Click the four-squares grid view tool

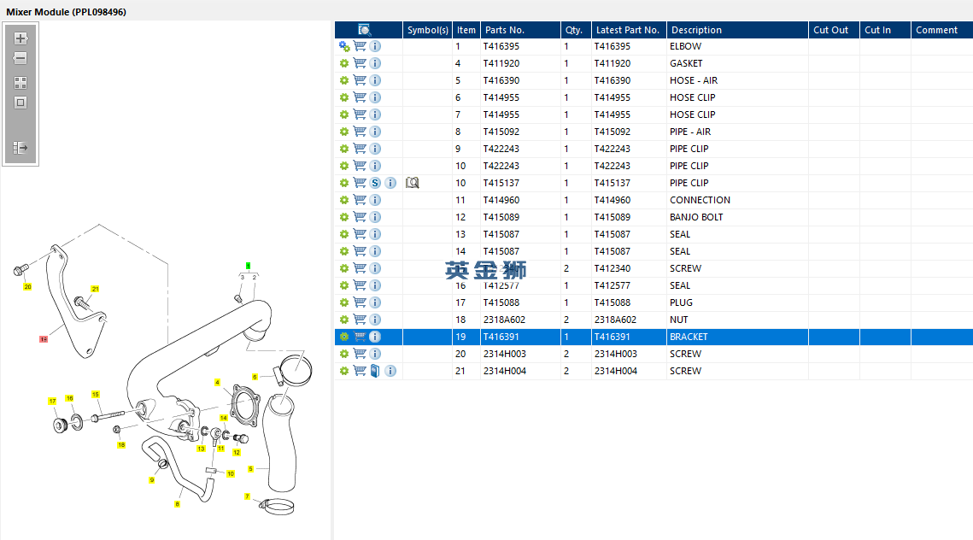click(x=21, y=83)
